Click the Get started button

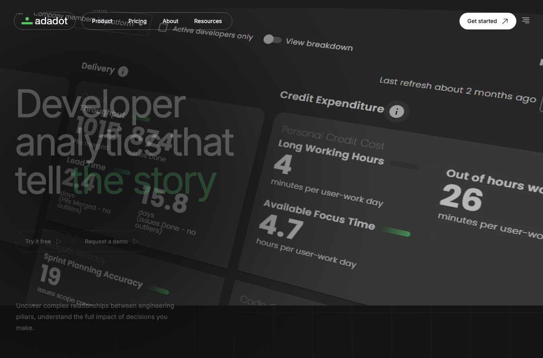click(488, 21)
